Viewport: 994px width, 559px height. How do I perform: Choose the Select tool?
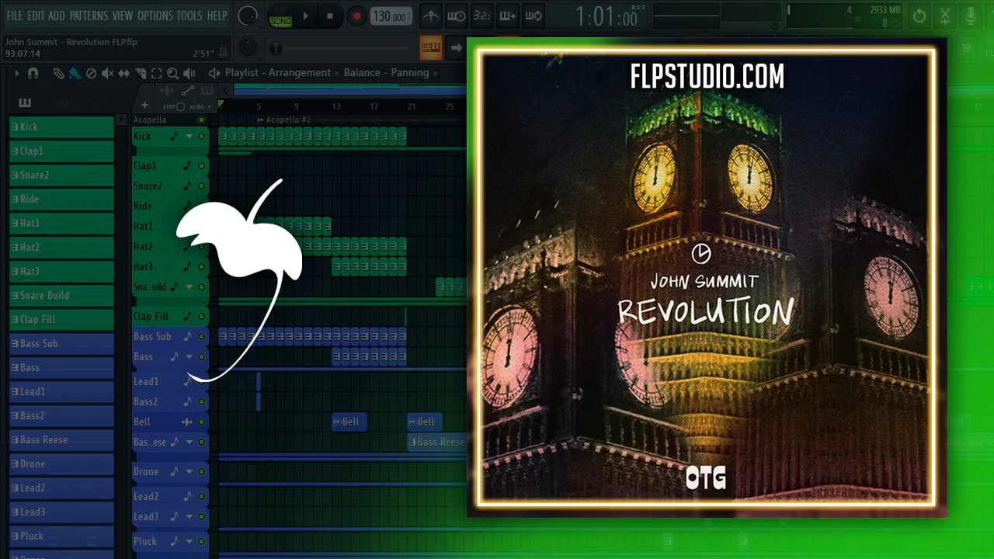(x=156, y=73)
